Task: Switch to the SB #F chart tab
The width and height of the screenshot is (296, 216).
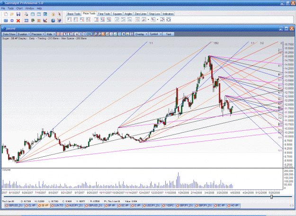Action: coord(44,206)
